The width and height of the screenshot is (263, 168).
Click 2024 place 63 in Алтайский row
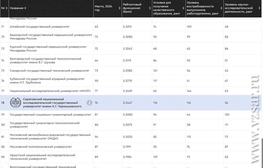pos(96,27)
